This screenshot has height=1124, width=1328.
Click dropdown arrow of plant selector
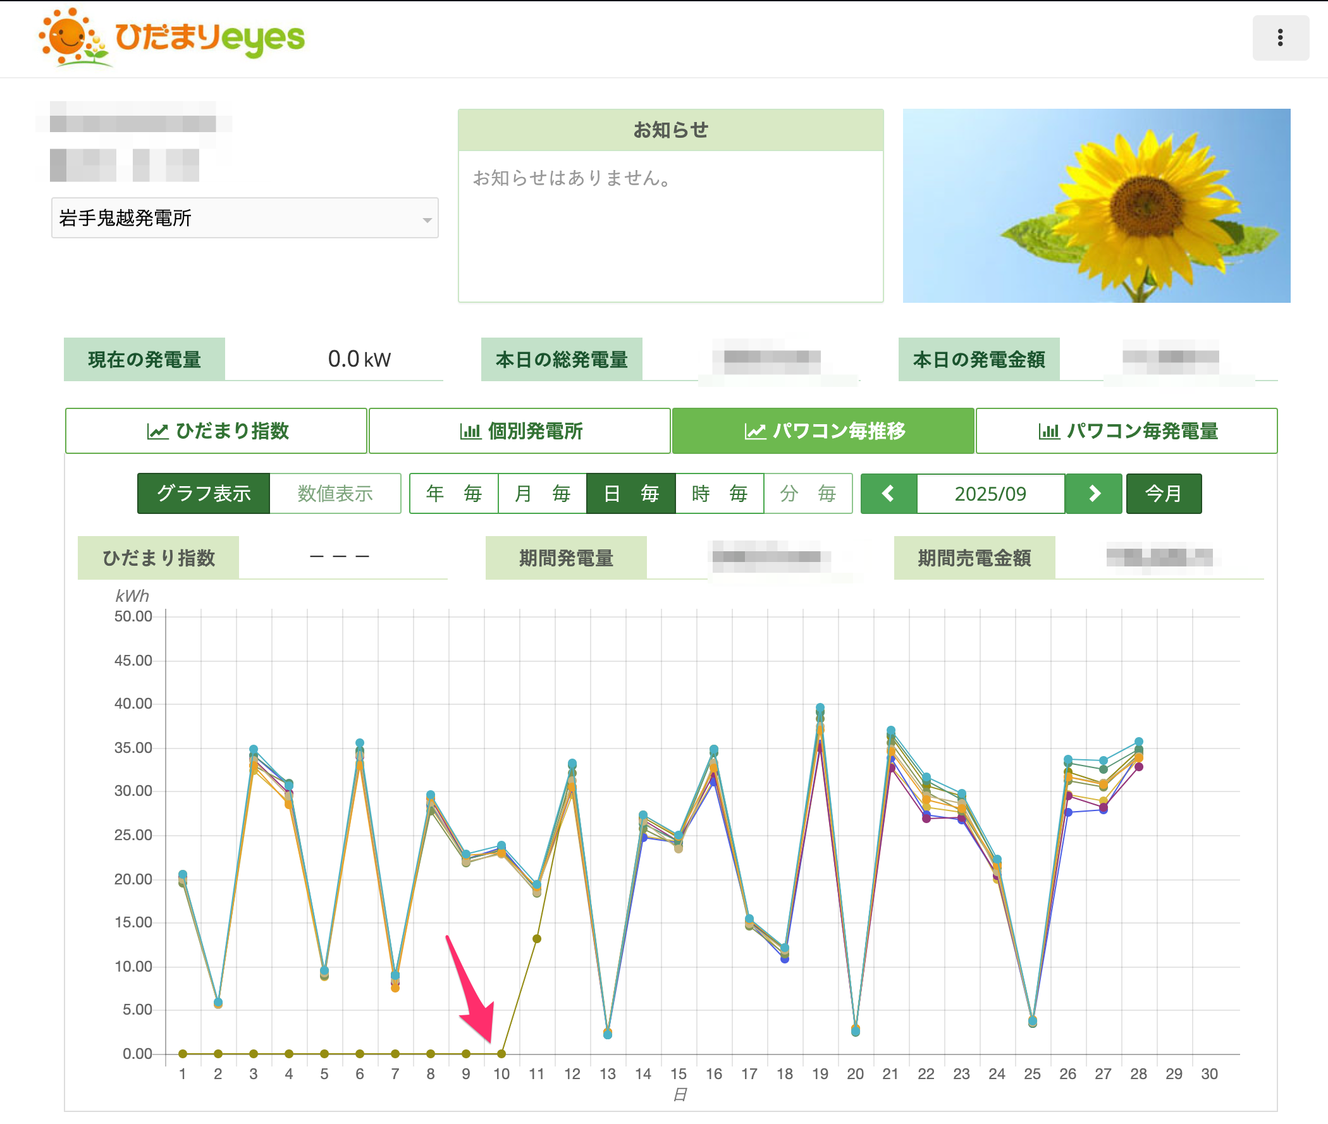427,220
